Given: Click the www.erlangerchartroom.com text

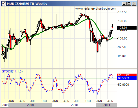Looking at the screenshot, I should pyautogui.click(x=96, y=8).
